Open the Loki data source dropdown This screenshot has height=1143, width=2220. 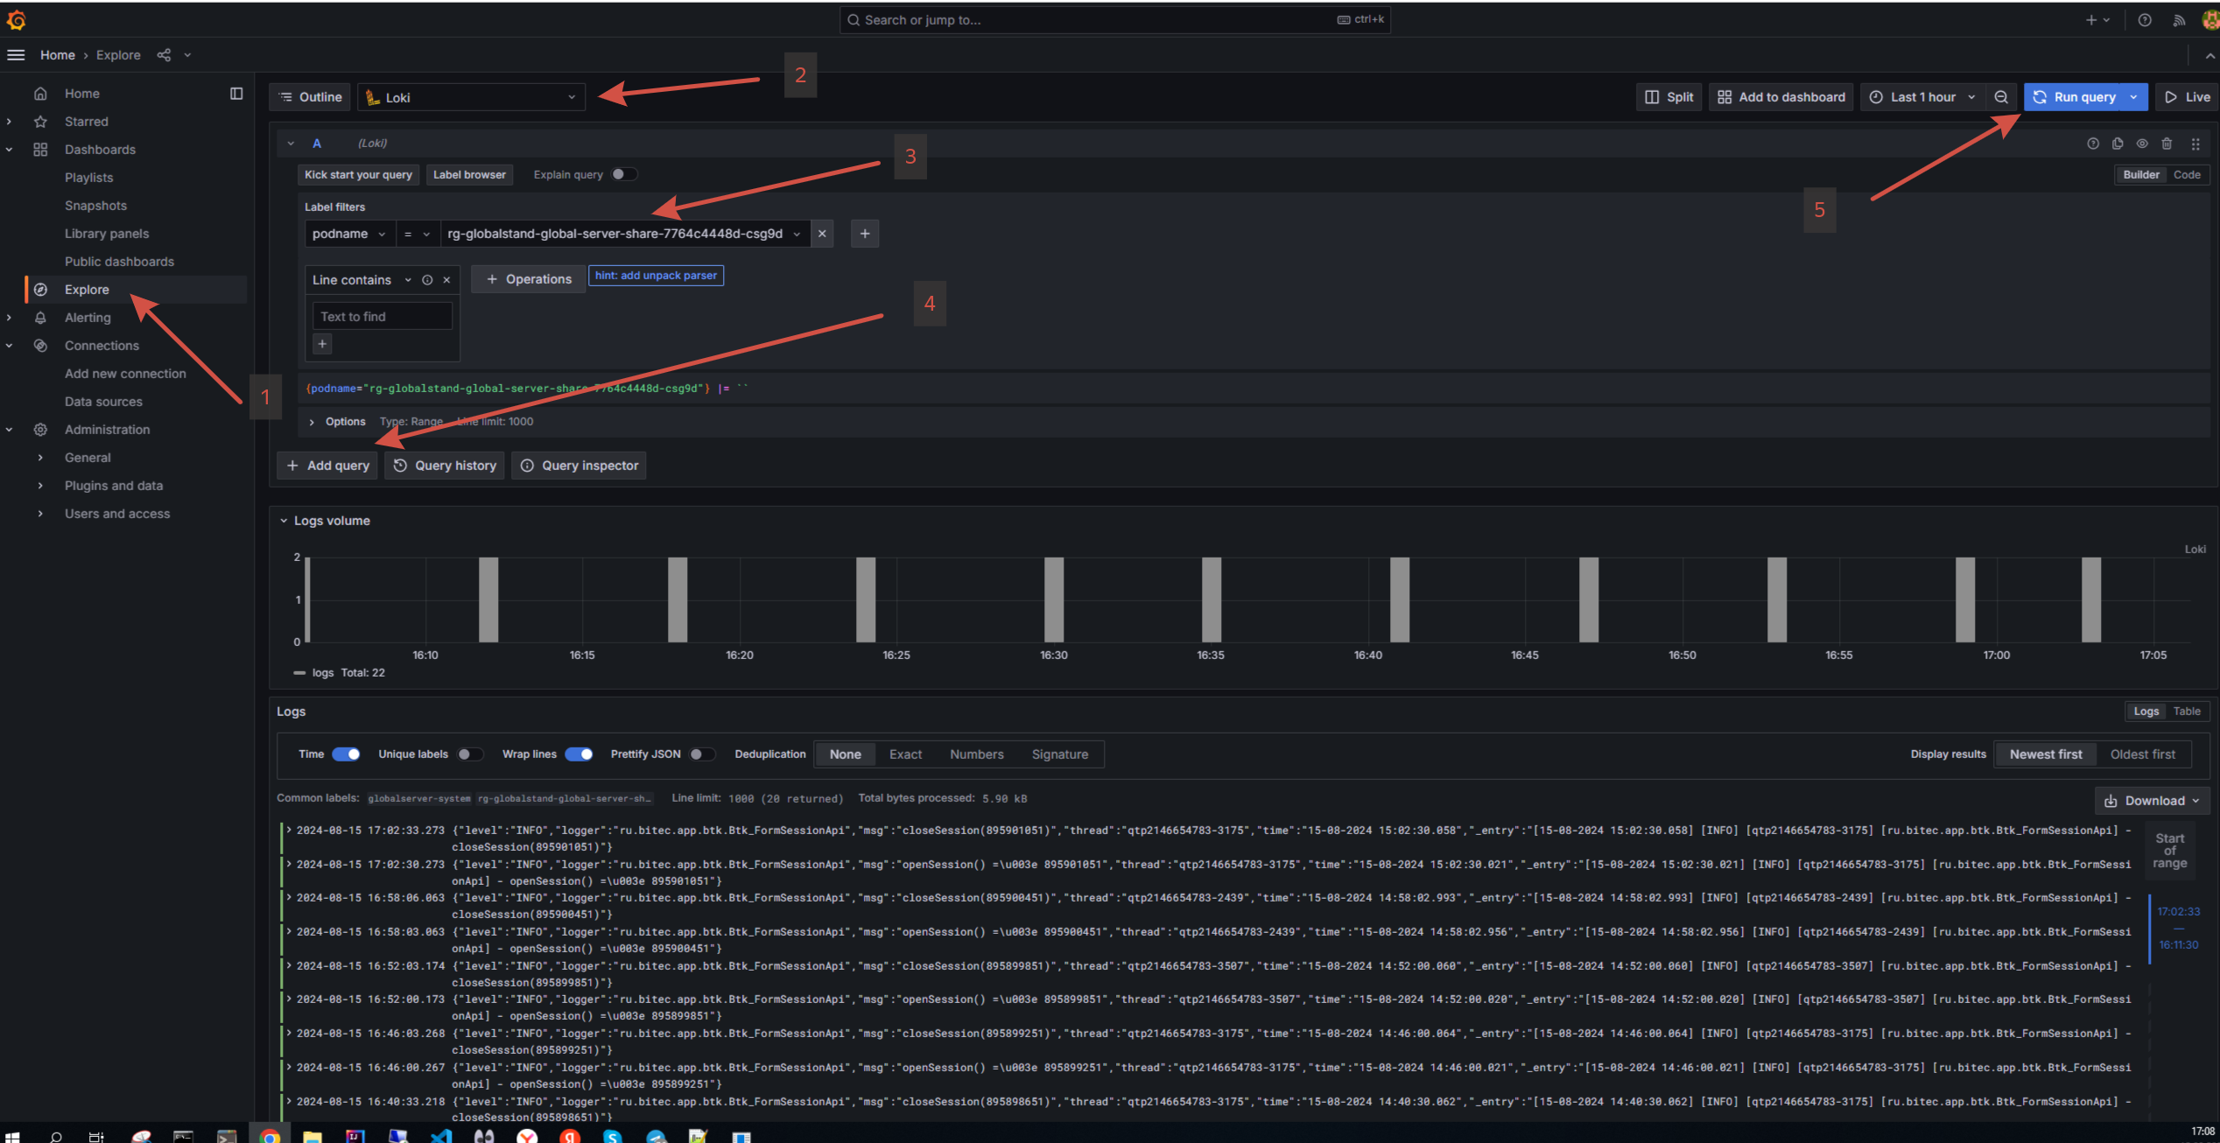pyautogui.click(x=472, y=97)
